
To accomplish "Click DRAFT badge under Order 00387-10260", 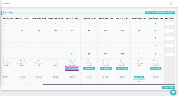I will 89,77.
